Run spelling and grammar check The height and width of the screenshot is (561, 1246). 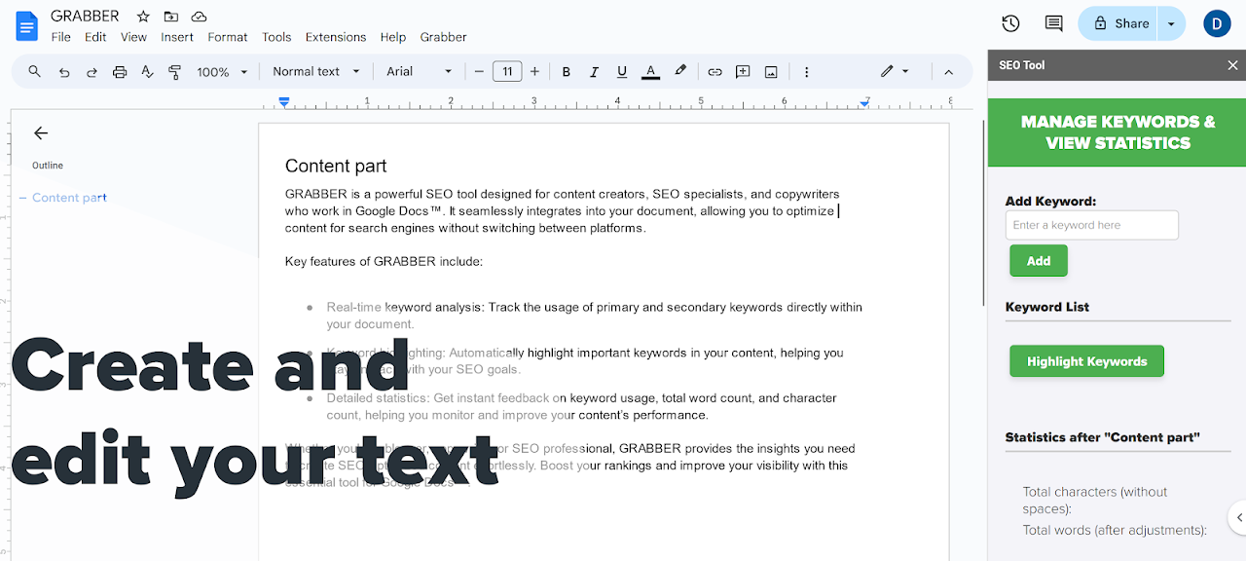[147, 71]
